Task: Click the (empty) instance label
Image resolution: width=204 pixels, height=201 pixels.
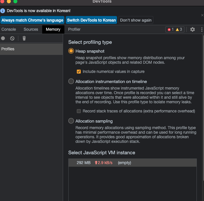Action: point(124,163)
